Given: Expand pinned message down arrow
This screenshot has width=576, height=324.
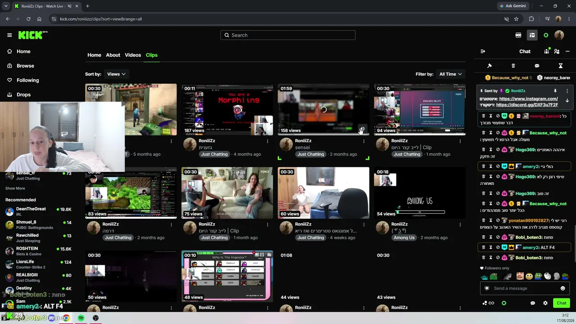Looking at the screenshot, I should tap(567, 100).
